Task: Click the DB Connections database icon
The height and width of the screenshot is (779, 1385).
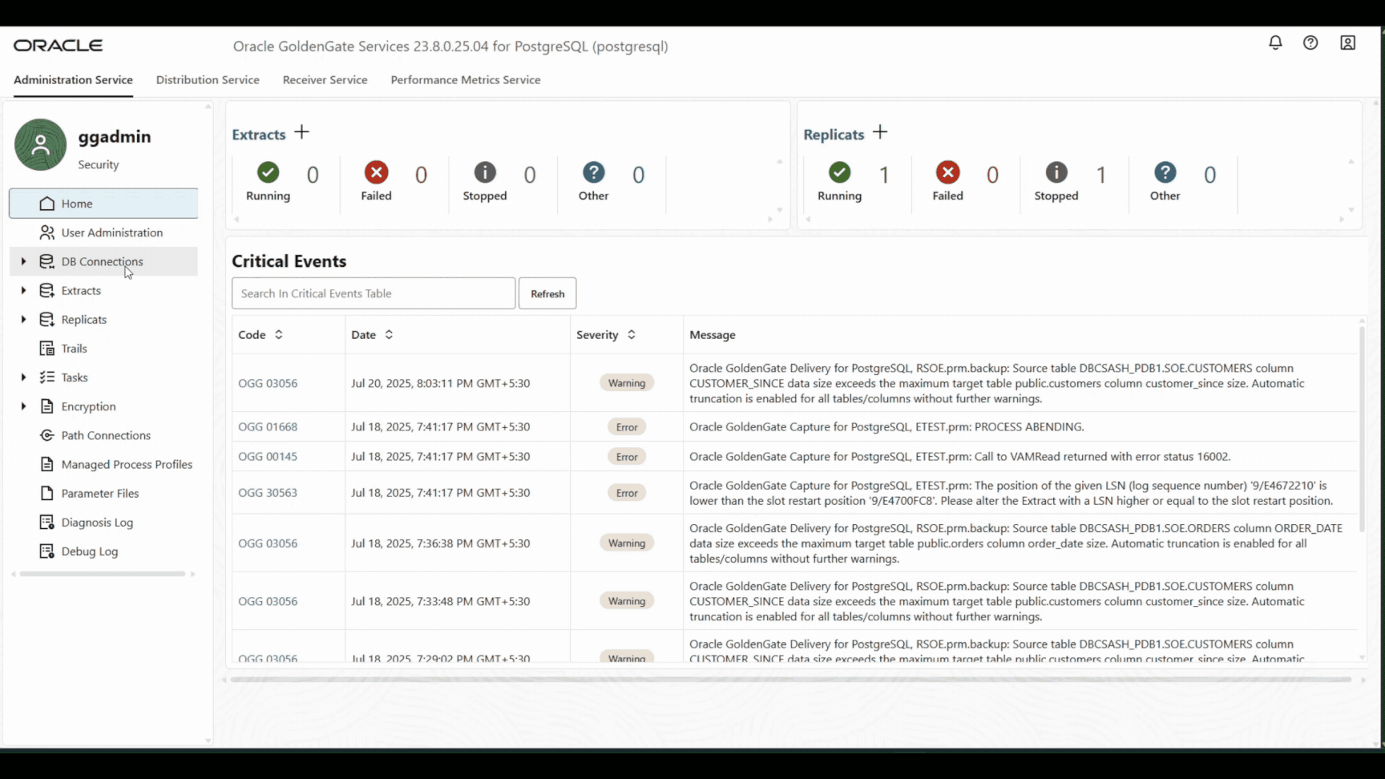Action: click(47, 261)
